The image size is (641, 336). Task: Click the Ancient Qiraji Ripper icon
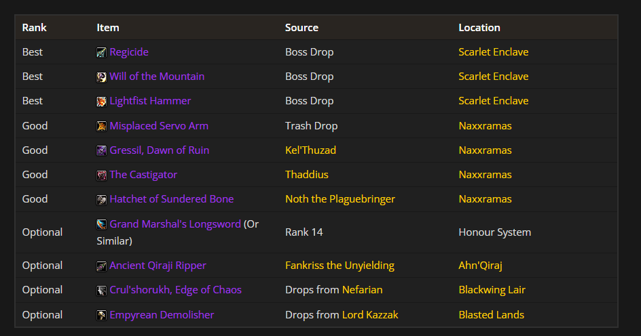[x=101, y=266]
